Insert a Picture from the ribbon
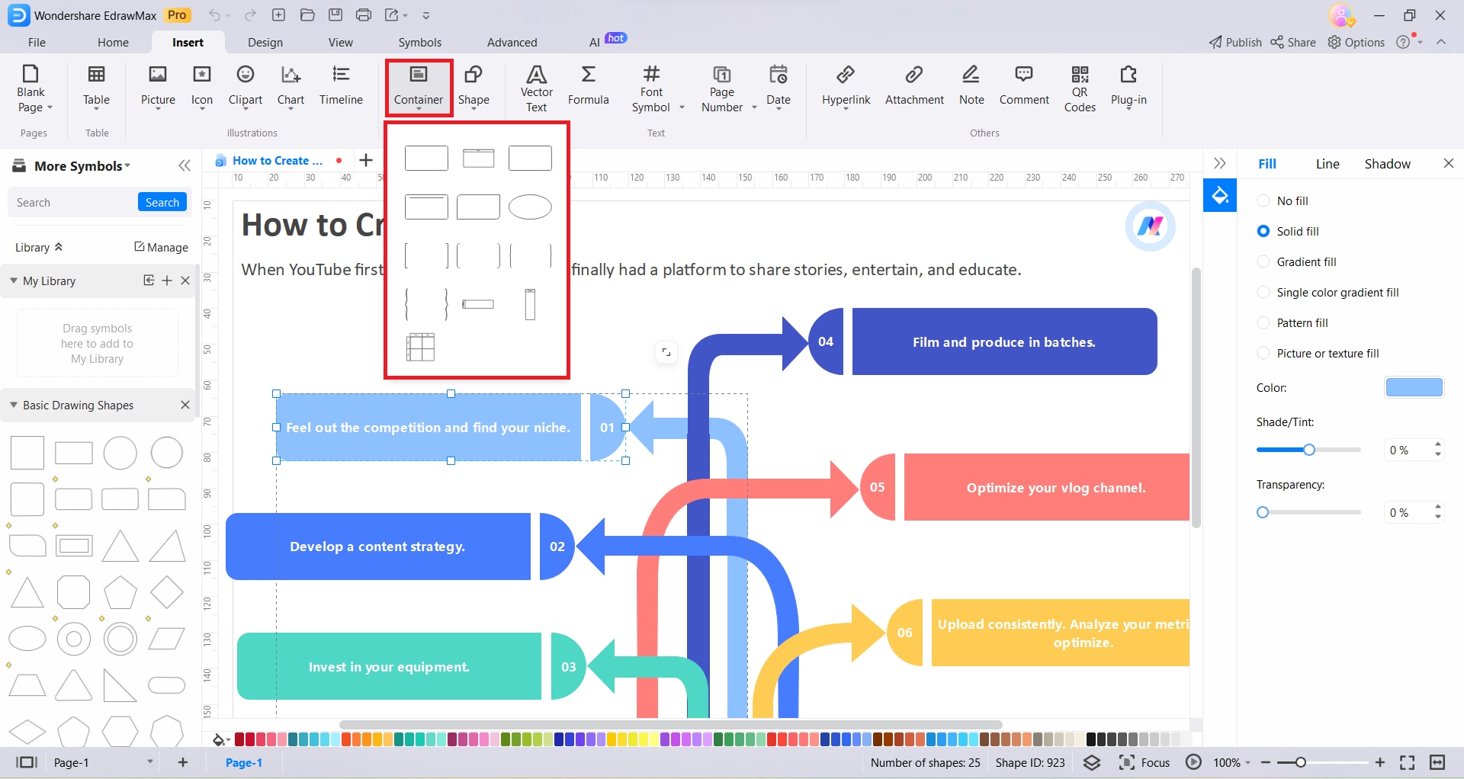Image resolution: width=1464 pixels, height=779 pixels. pos(158,88)
